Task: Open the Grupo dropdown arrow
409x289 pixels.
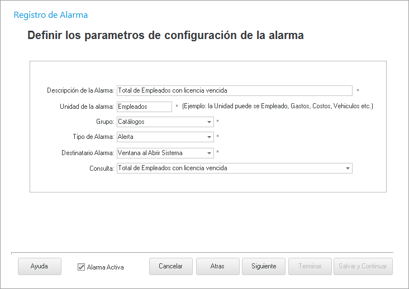Action: tap(209, 122)
